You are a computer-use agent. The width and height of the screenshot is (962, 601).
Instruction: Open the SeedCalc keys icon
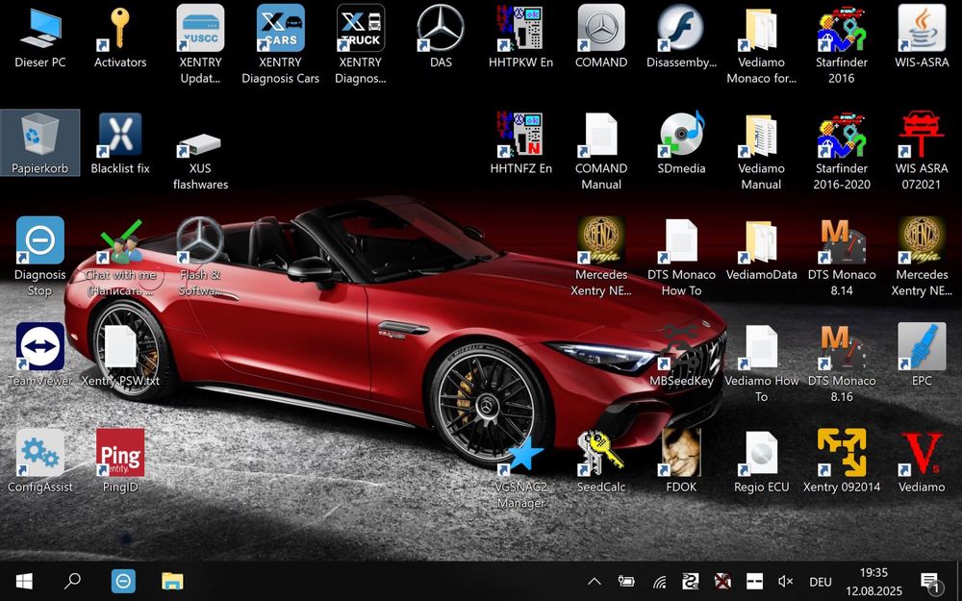601,455
